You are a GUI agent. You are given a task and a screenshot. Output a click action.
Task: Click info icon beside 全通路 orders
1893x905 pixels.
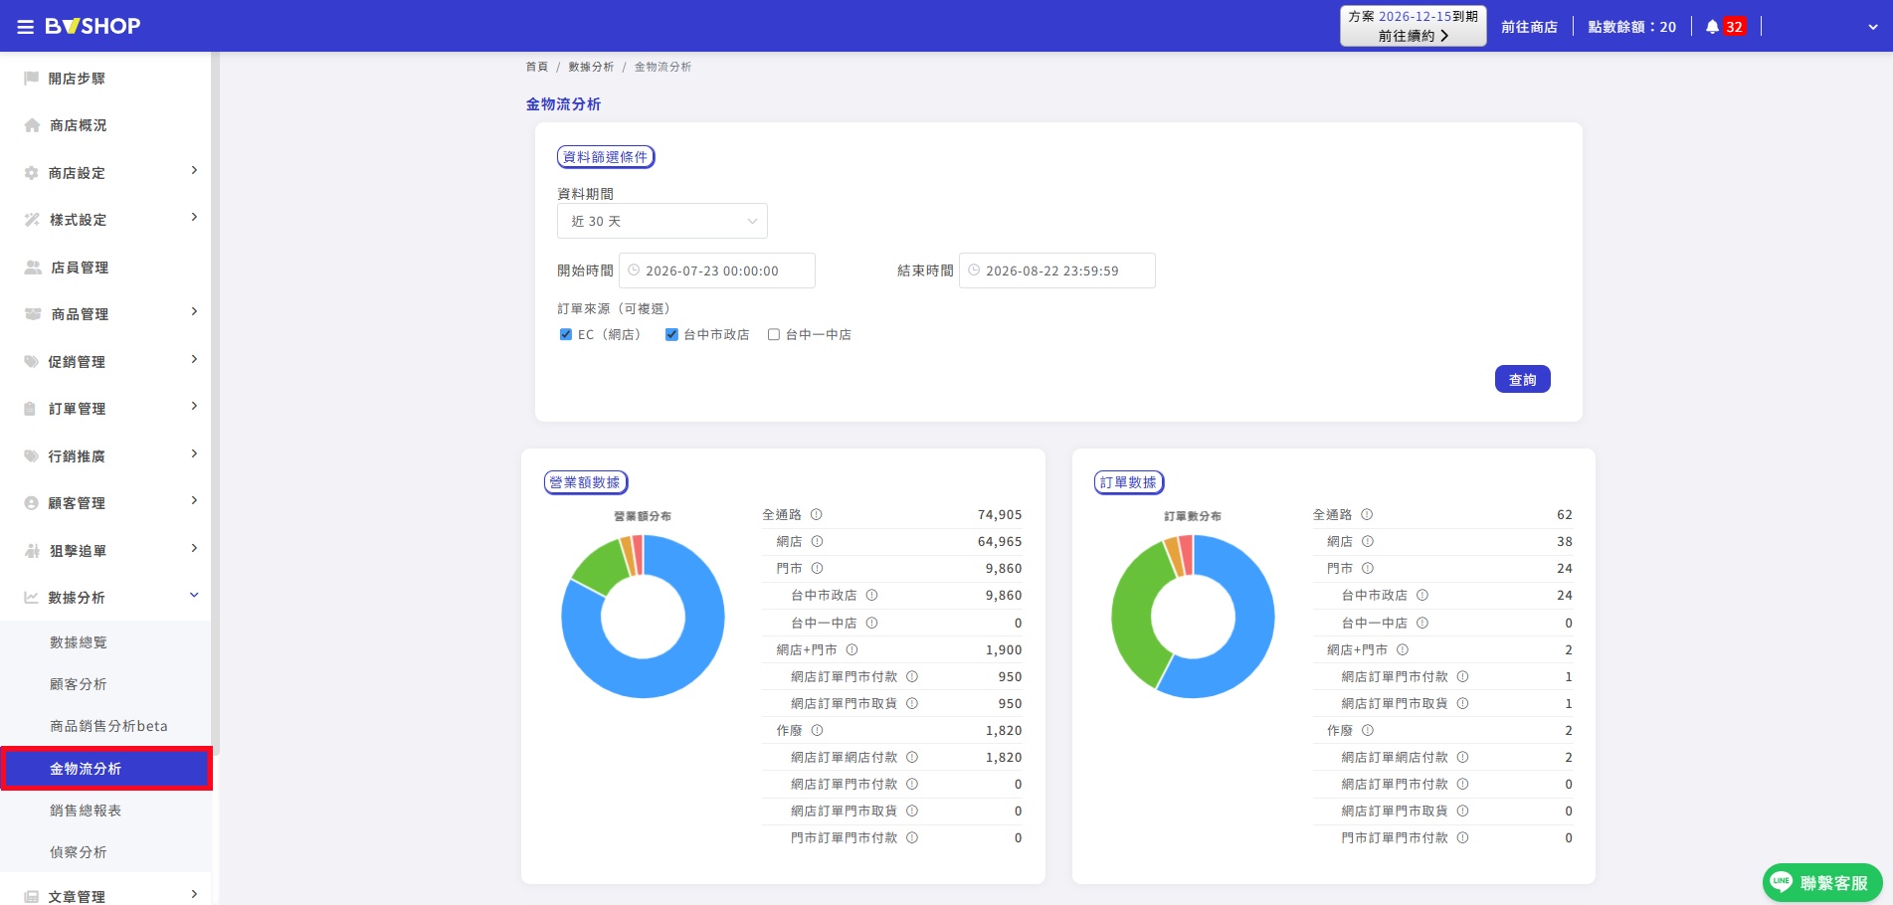tap(1367, 515)
